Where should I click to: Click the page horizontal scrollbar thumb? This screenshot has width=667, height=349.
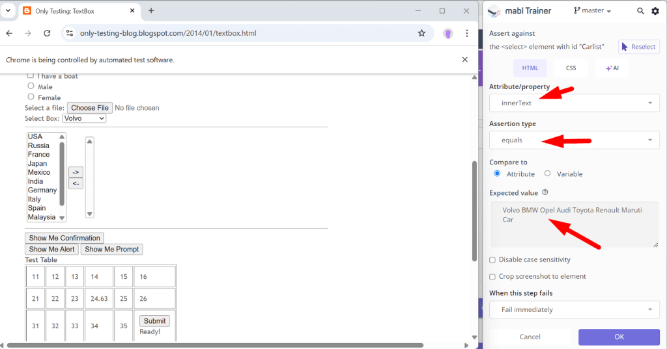pyautogui.click(x=215, y=345)
